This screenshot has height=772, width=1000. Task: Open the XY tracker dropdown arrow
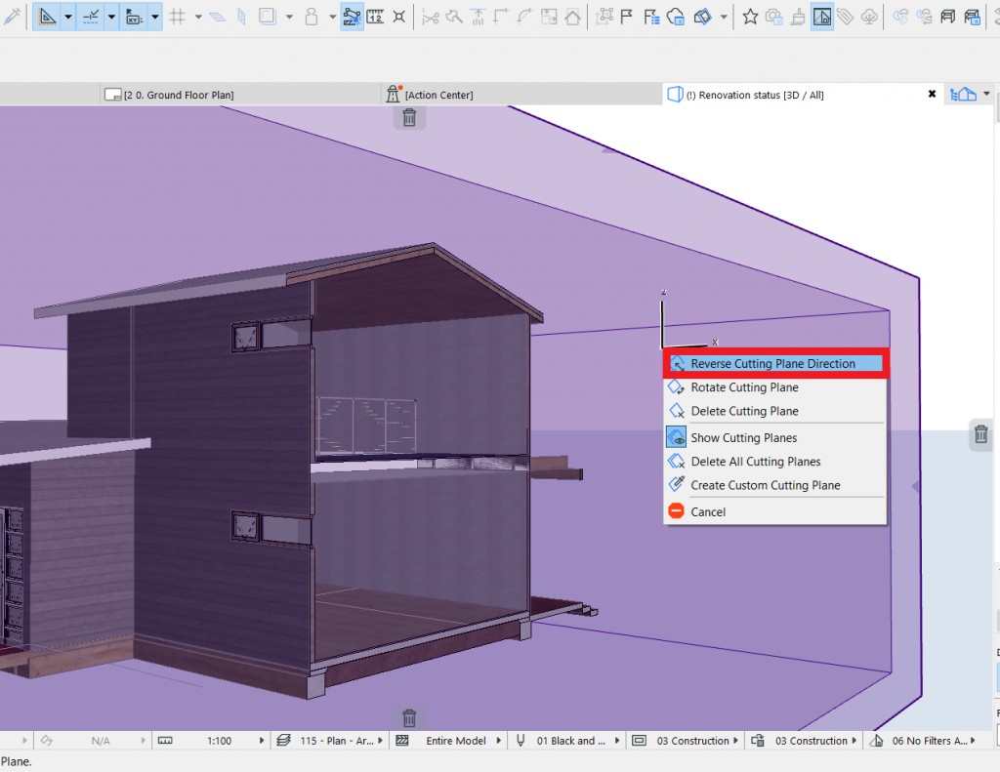pos(155,18)
